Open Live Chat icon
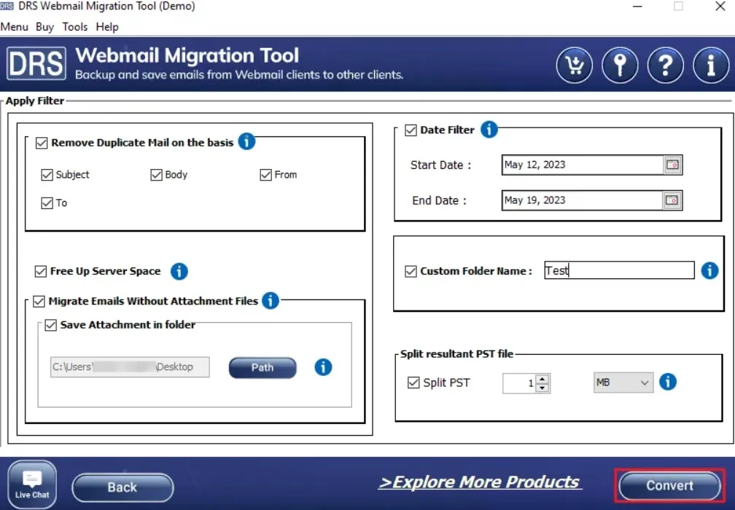The height and width of the screenshot is (510, 735). (x=32, y=484)
